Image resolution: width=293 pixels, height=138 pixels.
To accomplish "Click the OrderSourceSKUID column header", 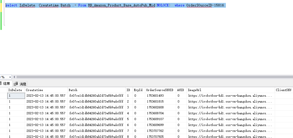I will pos(160,90).
